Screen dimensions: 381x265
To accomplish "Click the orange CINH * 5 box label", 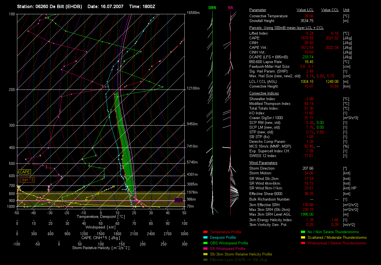I will point(27,180).
